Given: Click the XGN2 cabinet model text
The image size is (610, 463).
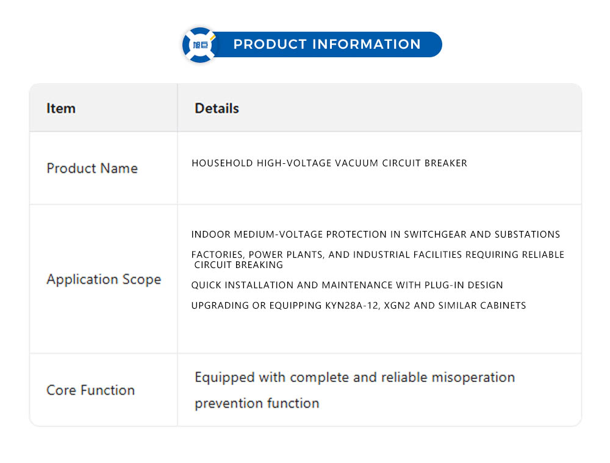Looking at the screenshot, I should (x=398, y=305).
